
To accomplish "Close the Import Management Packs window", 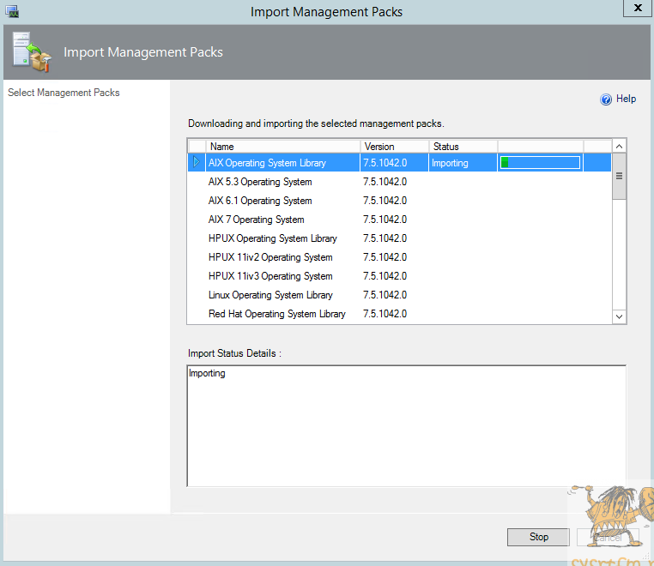I will tap(636, 9).
